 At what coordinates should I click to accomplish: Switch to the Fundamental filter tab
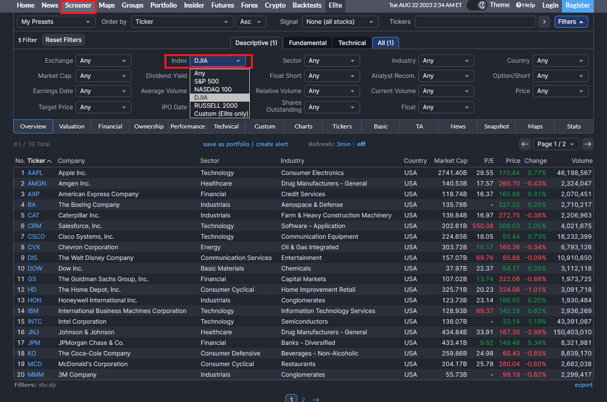(307, 43)
